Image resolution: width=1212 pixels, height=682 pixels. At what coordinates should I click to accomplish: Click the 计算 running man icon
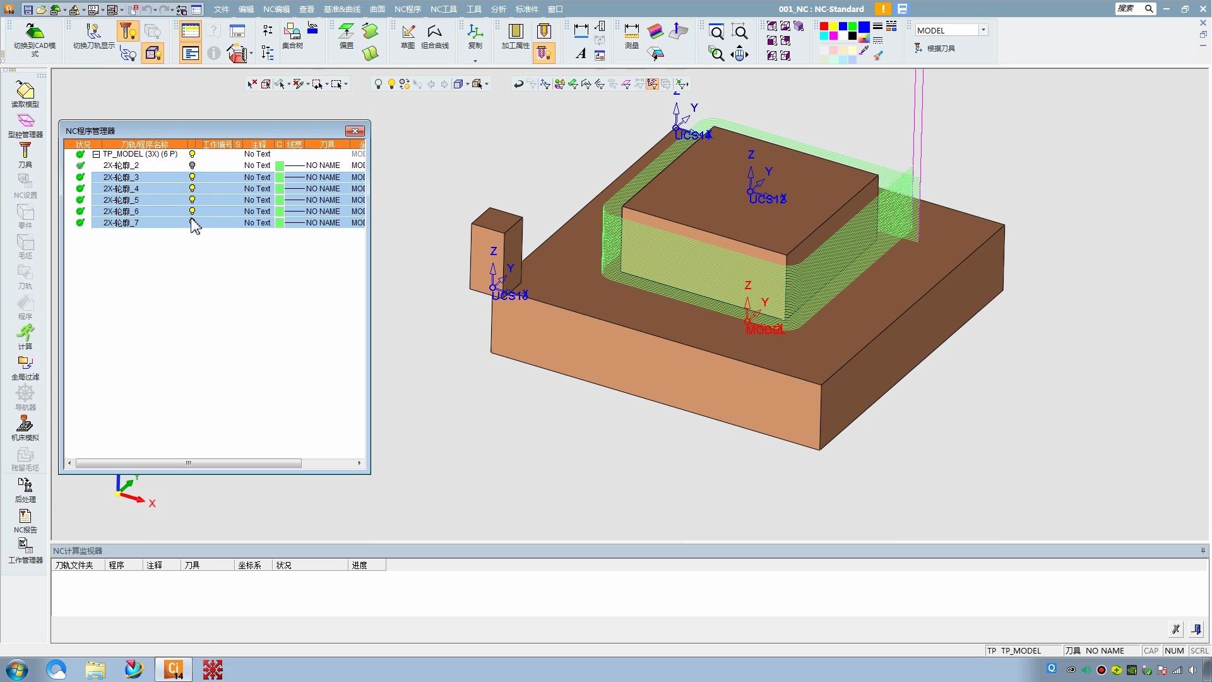[x=25, y=336]
